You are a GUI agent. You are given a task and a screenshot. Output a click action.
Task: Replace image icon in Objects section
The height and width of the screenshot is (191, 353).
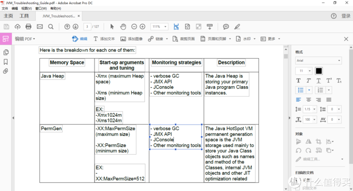[x=319, y=151]
